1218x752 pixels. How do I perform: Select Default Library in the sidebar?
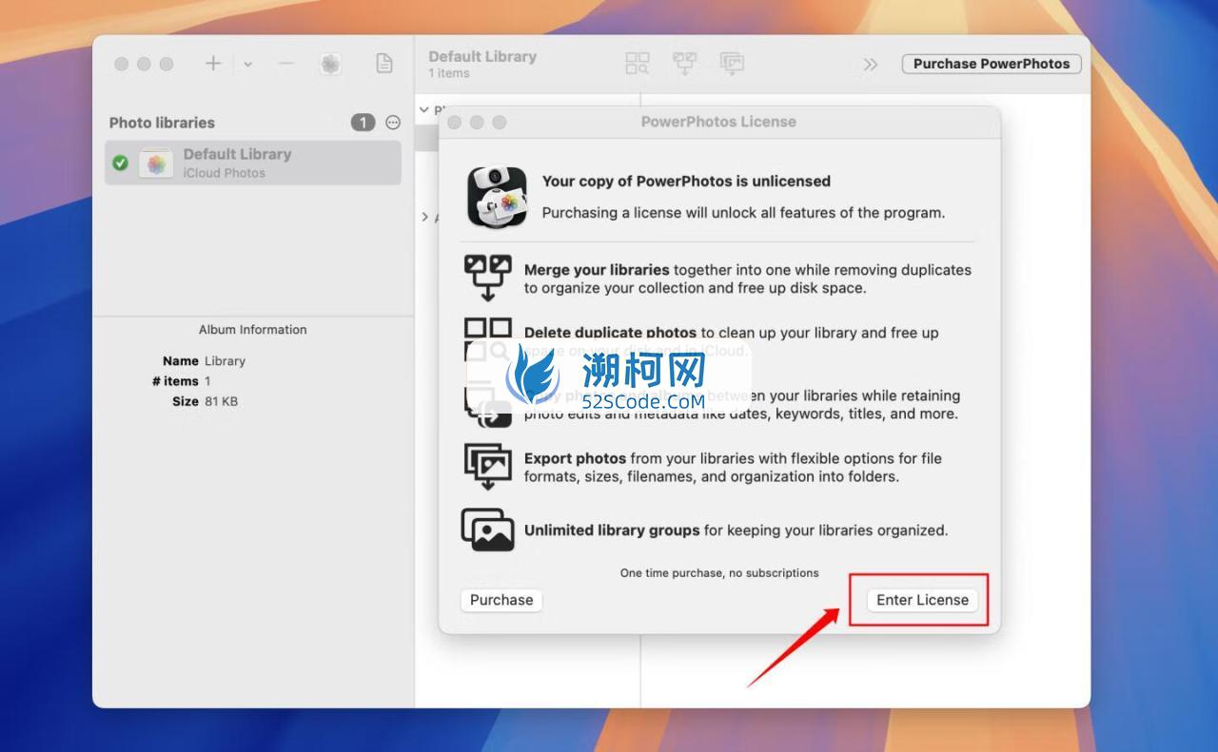point(253,163)
